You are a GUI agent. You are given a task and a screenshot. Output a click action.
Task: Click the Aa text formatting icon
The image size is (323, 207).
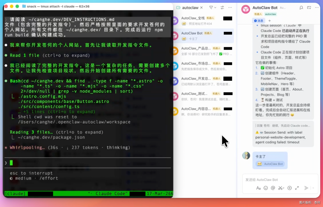258,188
